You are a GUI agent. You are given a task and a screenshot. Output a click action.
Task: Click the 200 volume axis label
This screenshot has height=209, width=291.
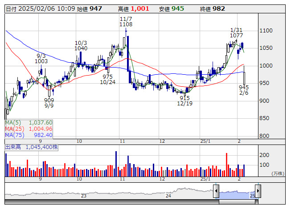point(264,155)
